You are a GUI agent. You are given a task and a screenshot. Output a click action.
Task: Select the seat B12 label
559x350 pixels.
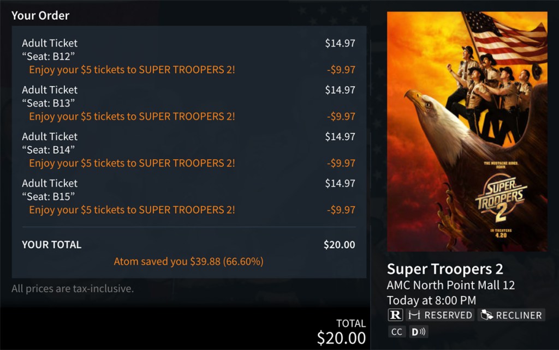point(48,56)
